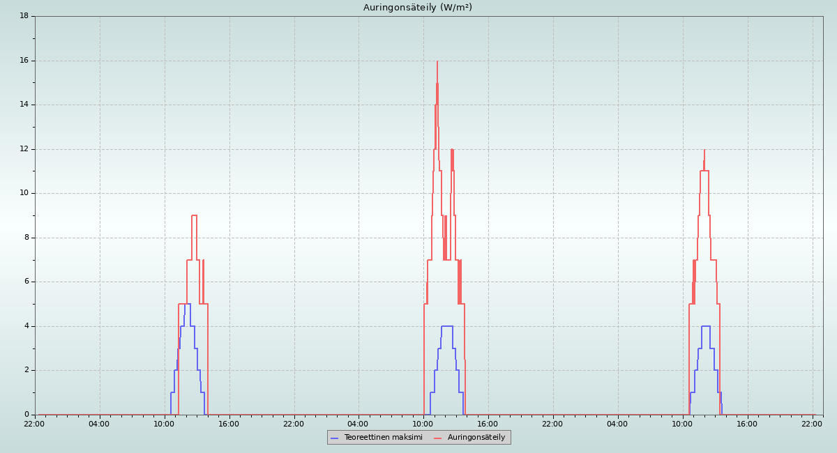Click the rightmost 22:00 x-axis label
The width and height of the screenshot is (837, 453).
tap(812, 424)
